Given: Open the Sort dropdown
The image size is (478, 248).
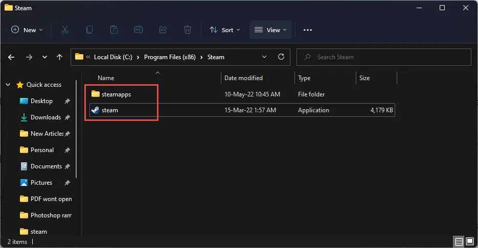Looking at the screenshot, I should (224, 30).
